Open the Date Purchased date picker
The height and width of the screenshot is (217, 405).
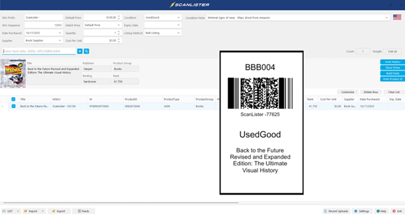(x=43, y=33)
